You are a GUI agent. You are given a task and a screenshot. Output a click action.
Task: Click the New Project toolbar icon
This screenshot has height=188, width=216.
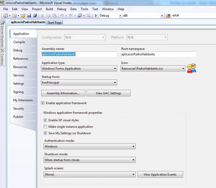5,16
